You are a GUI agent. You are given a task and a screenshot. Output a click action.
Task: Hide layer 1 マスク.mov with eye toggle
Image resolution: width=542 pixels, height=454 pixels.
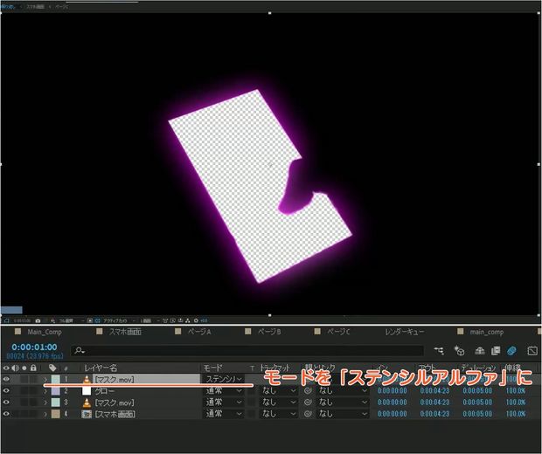[x=6, y=380]
